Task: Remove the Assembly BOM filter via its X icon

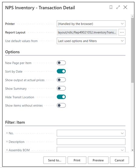Action: click(7, 150)
